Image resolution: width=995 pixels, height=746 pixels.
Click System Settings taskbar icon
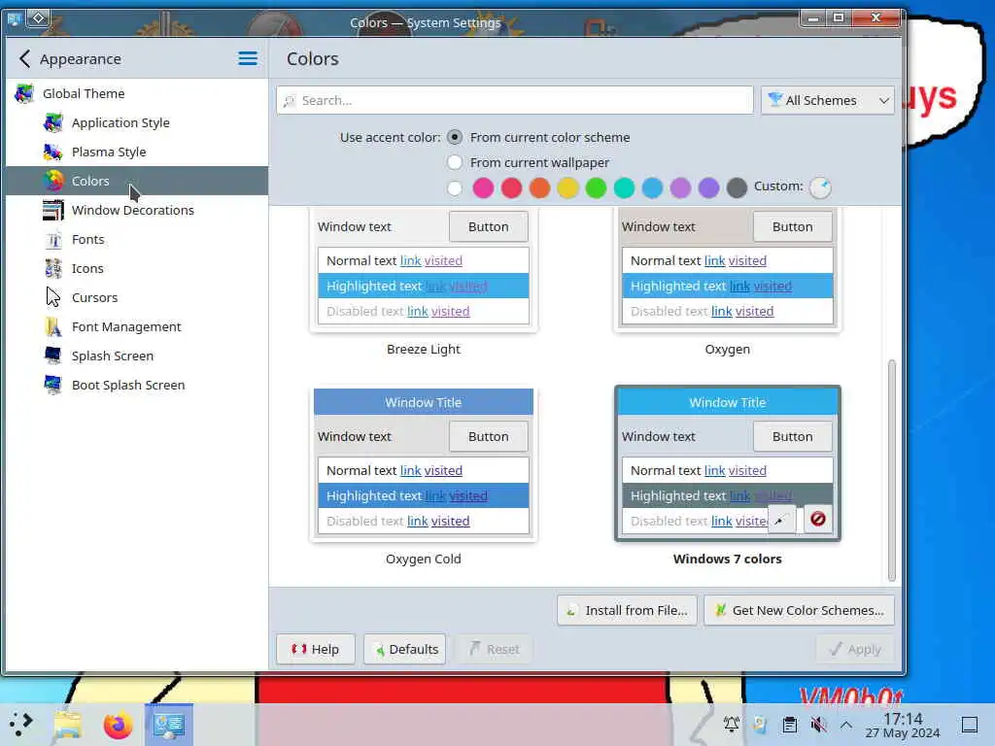(x=169, y=724)
